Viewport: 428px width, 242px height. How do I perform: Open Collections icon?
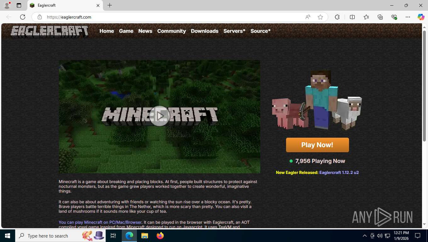pos(380,17)
